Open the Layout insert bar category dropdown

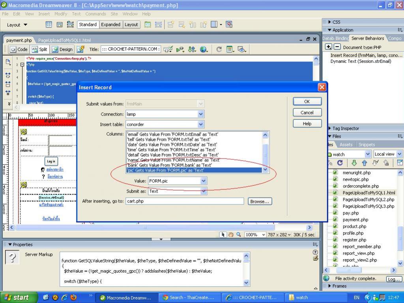17,25
